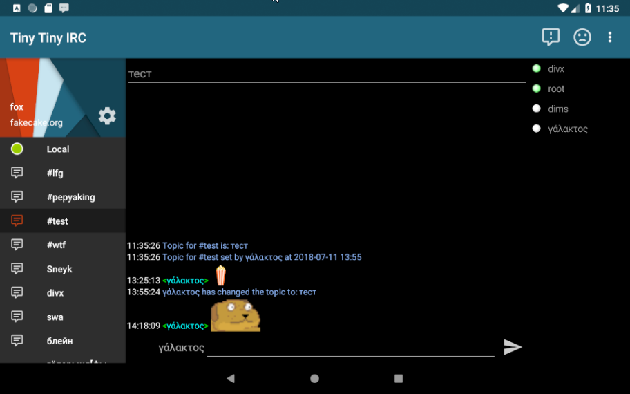Click the 'Topic for #test is: тест' line

click(x=205, y=245)
